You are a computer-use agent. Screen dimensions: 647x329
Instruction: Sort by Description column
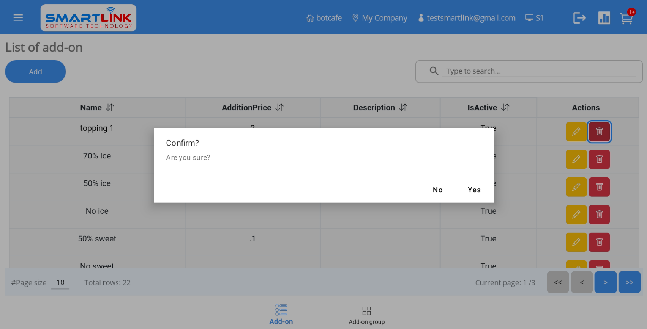point(403,108)
